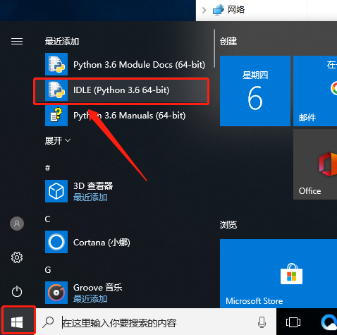The width and height of the screenshot is (337, 335).
Task: Click the 创建 tile group title
Action: (x=228, y=42)
